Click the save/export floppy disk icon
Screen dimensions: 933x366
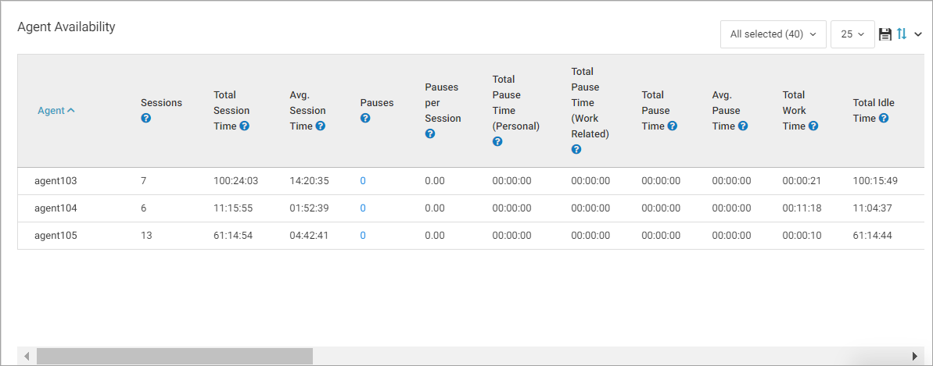885,34
